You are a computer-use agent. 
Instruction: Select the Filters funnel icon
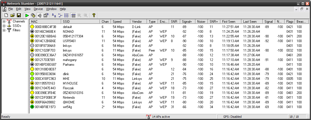(x=9, y=30)
